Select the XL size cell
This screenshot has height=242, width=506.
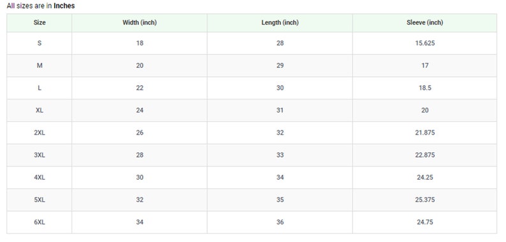click(x=40, y=110)
